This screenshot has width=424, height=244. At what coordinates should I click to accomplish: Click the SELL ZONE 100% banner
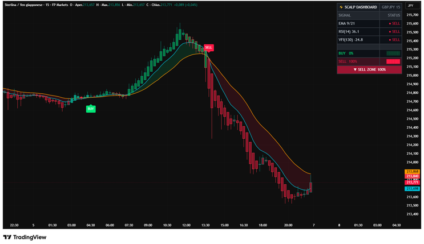coord(369,69)
